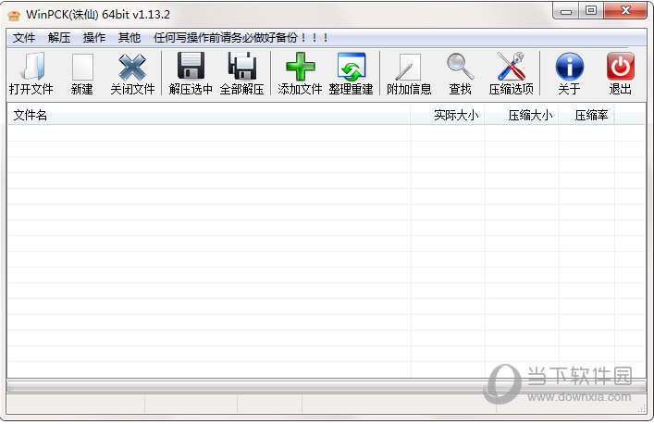
Task: Minimize the WinPCK window
Action: click(565, 11)
